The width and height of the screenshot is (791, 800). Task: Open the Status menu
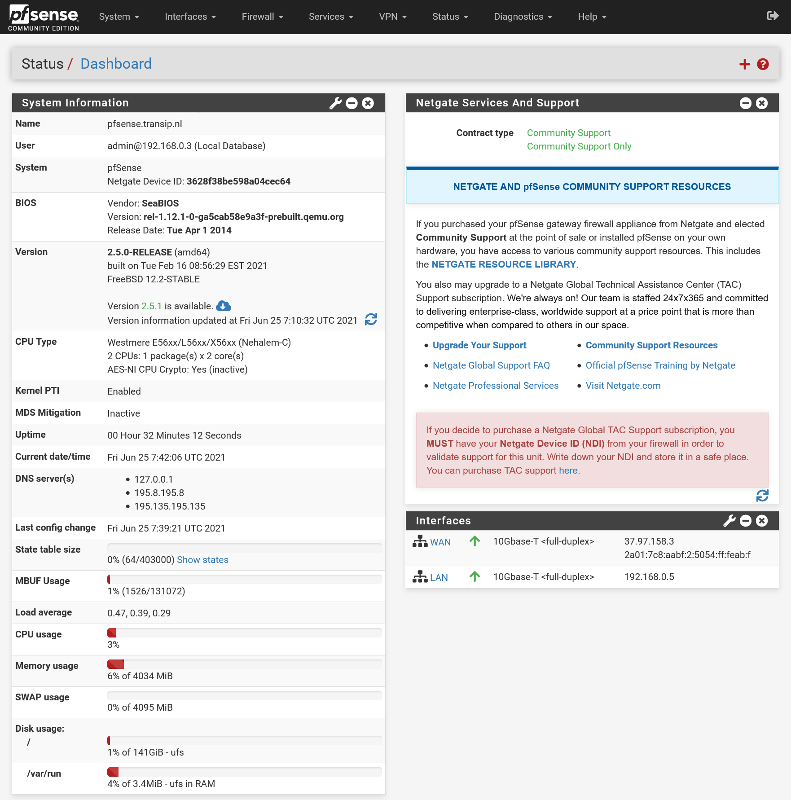tap(450, 17)
